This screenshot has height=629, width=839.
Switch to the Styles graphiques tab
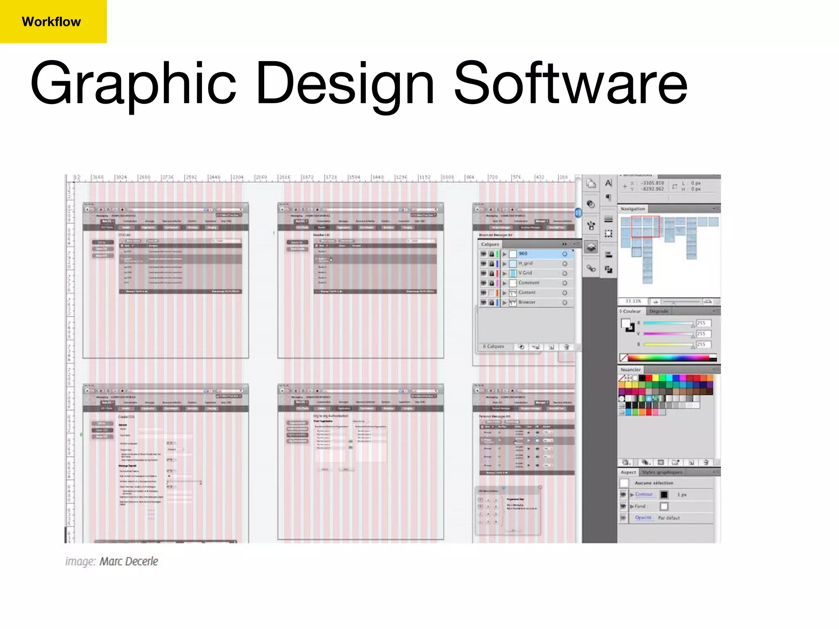(662, 472)
